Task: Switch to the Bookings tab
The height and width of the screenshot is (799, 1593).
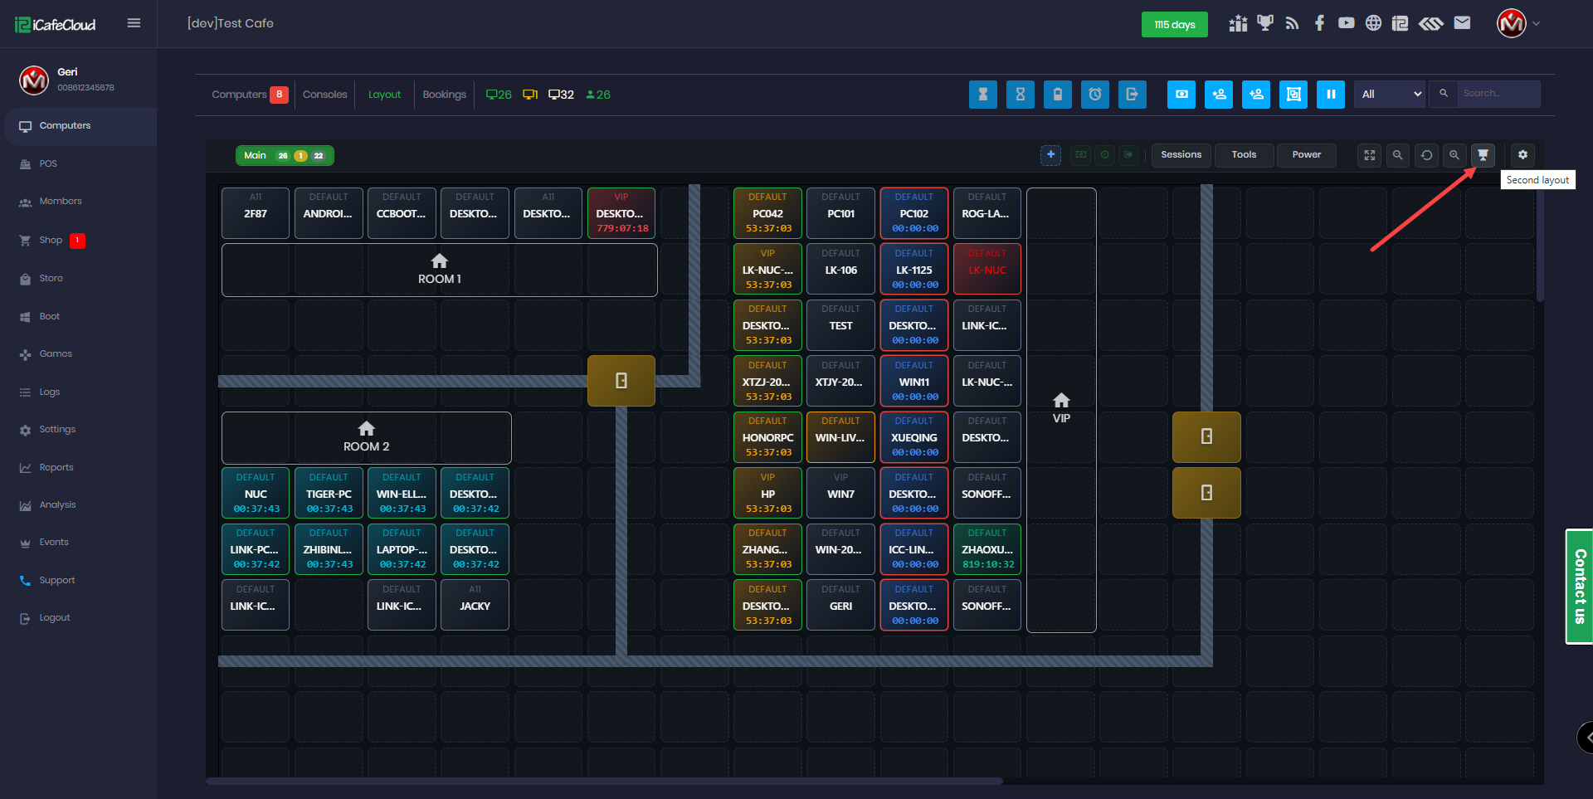Action: [x=444, y=95]
